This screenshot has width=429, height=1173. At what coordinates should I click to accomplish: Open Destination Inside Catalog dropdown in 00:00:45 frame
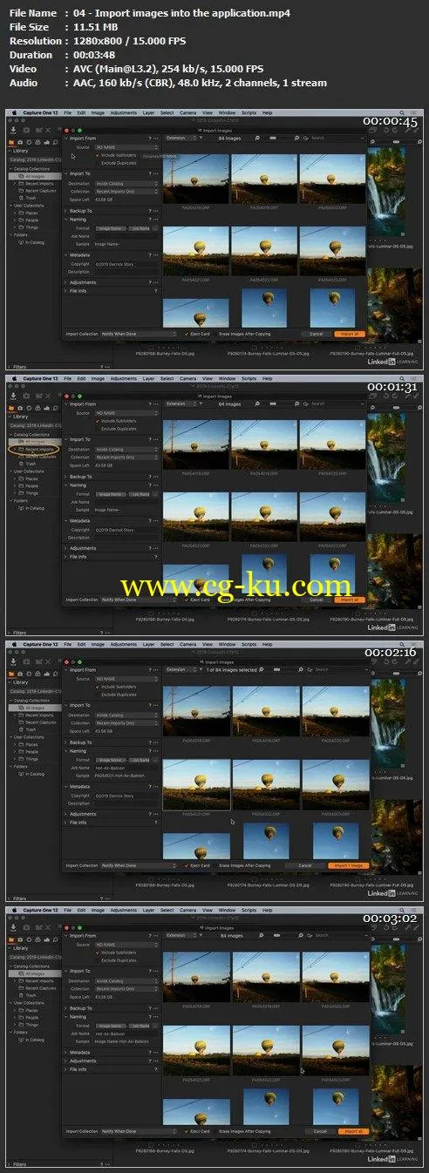coord(126,182)
